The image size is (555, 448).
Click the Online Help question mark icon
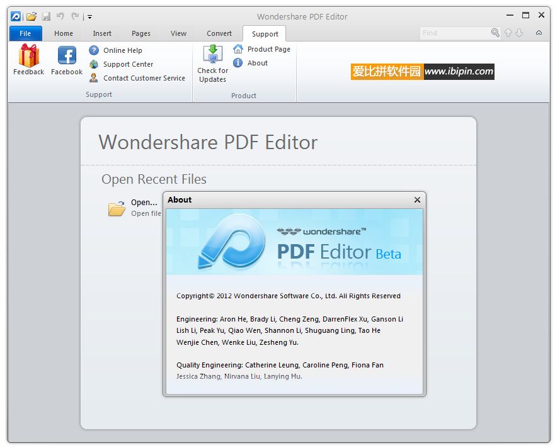click(94, 50)
